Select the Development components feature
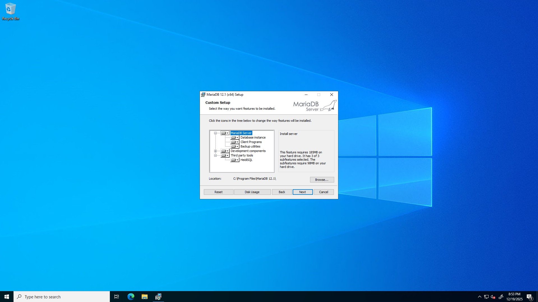The height and width of the screenshot is (302, 538). [248, 151]
